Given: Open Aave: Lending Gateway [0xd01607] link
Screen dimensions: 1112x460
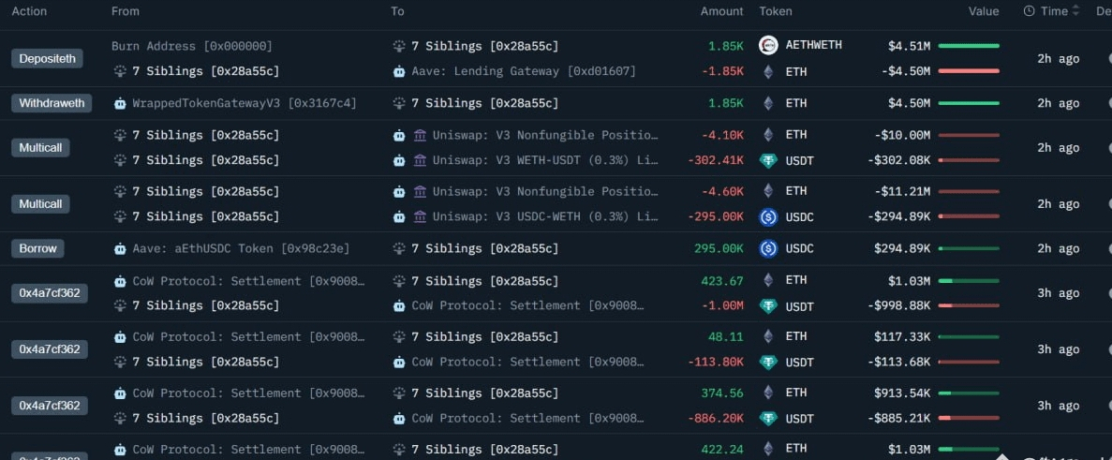Looking at the screenshot, I should coord(524,71).
